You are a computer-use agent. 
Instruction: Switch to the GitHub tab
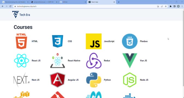[x=73, y=2]
